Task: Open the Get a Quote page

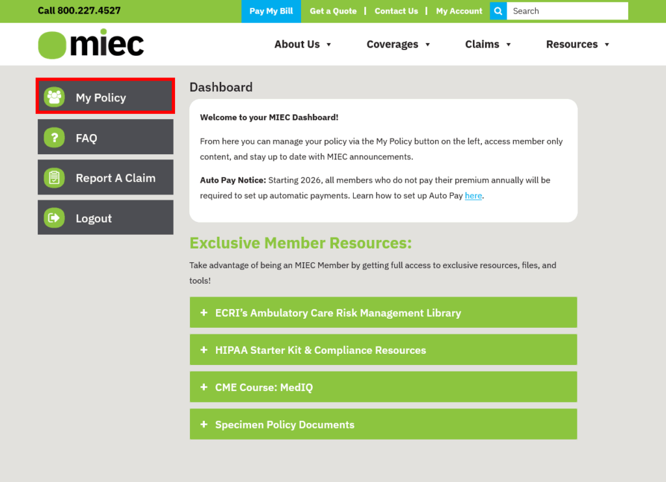Action: click(333, 11)
